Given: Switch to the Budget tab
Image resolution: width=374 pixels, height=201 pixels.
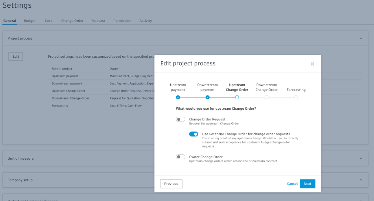Looking at the screenshot, I should click(30, 21).
